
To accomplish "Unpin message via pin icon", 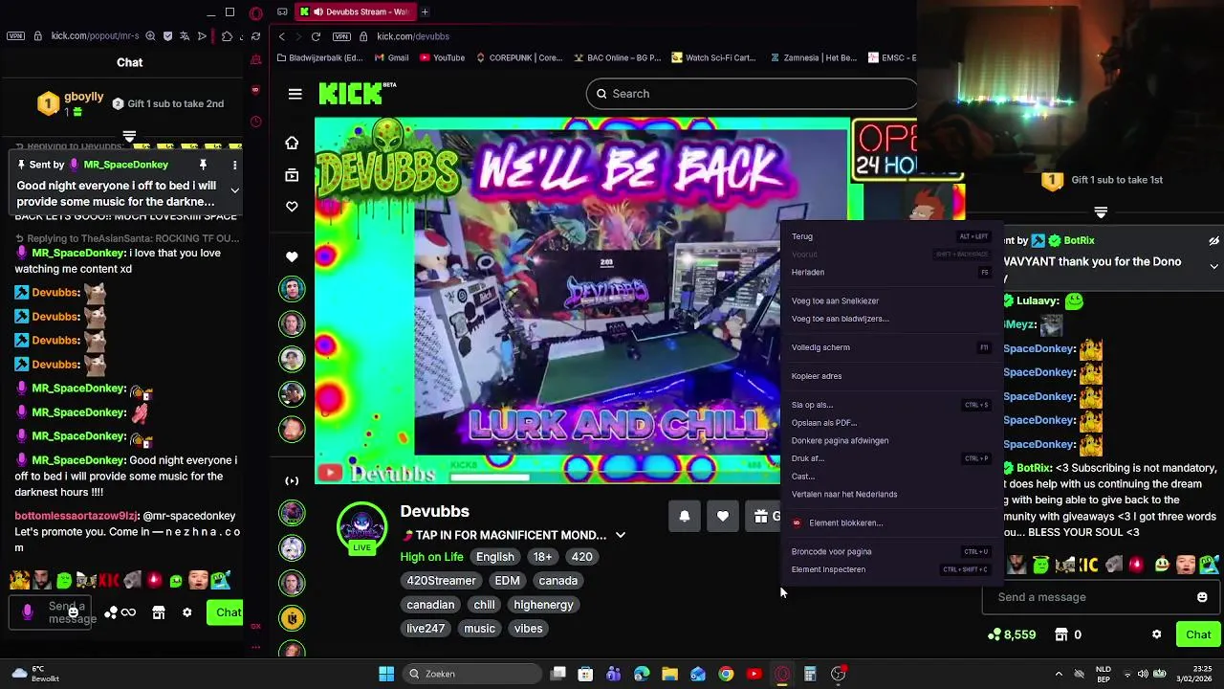I will click(x=203, y=165).
